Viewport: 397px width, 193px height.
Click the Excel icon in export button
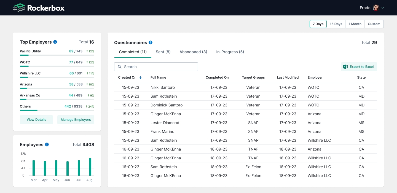coord(345,67)
